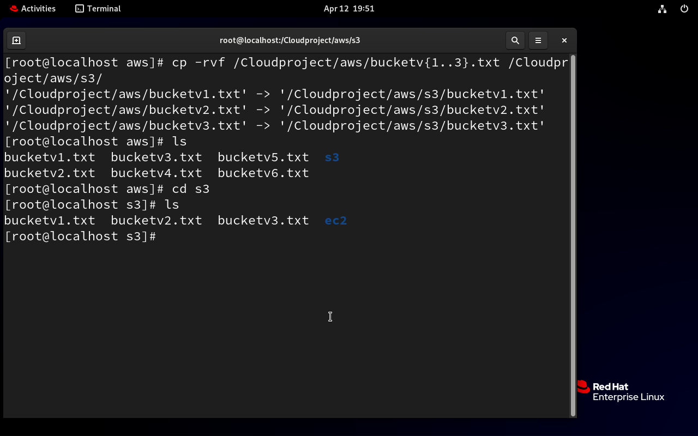Open the Terminal app menu in top bar
The width and height of the screenshot is (698, 436).
[98, 9]
